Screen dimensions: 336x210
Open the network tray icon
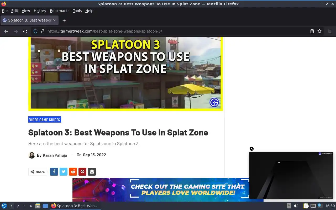click(x=313, y=206)
